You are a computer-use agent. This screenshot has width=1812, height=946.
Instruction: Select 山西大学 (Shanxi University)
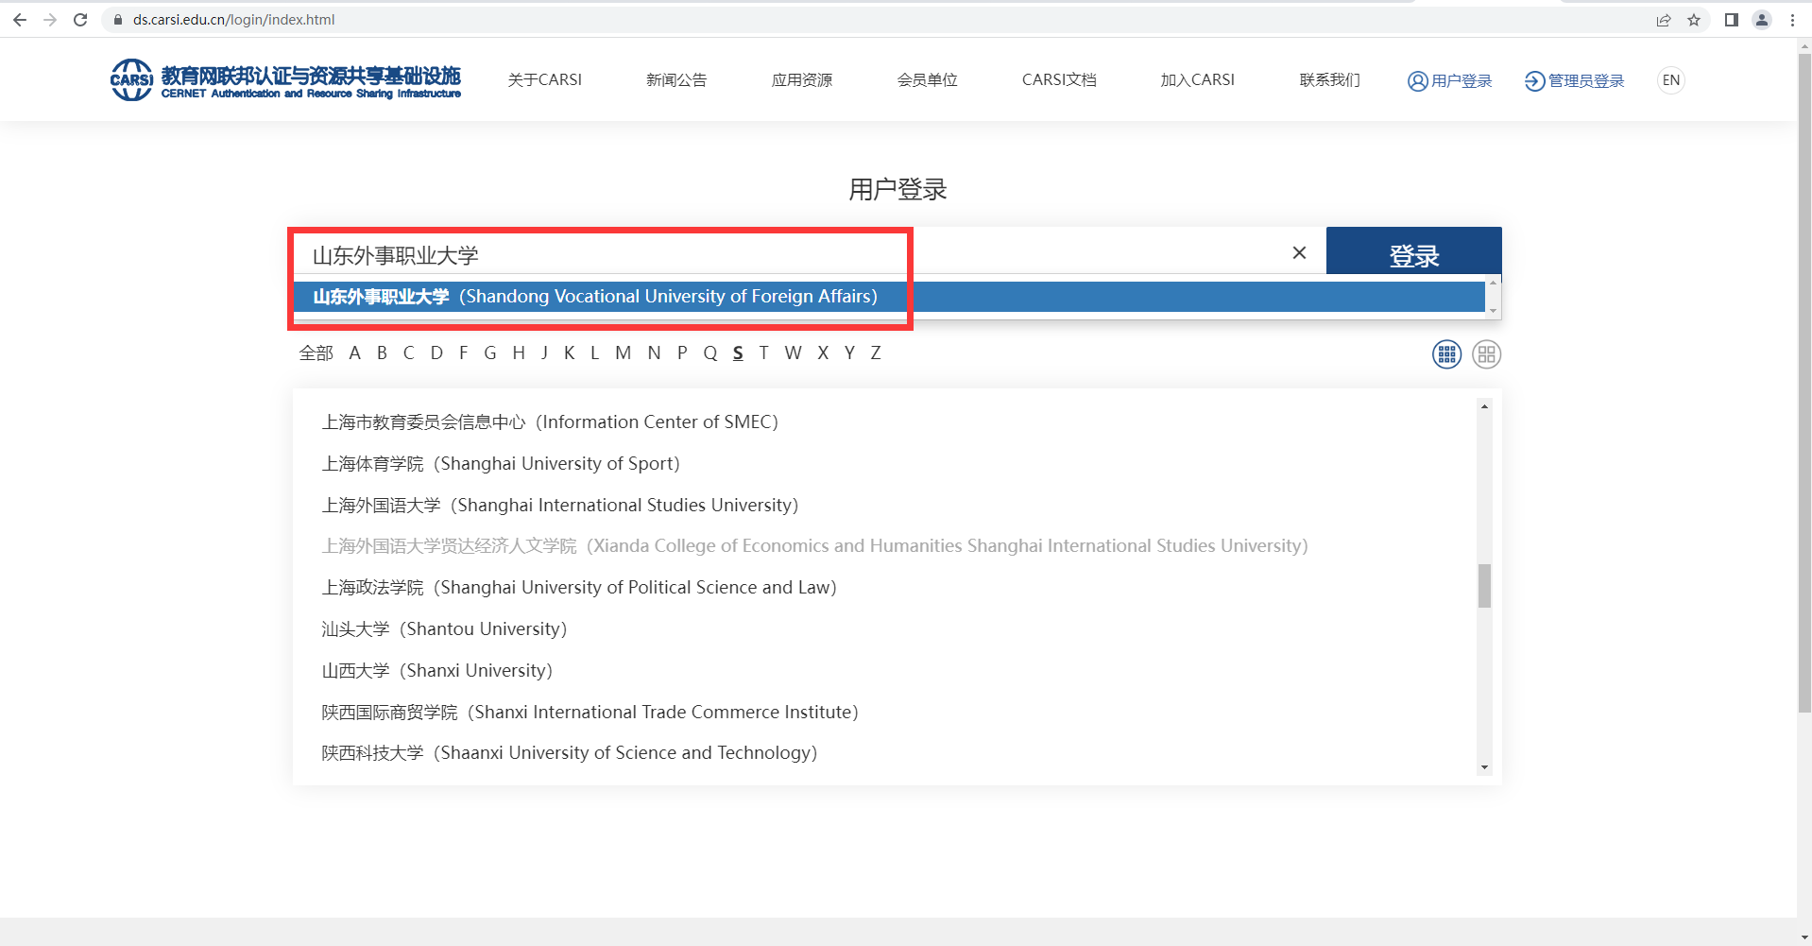(x=437, y=671)
